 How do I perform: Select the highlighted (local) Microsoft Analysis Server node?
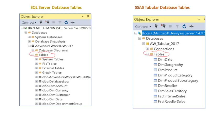(173, 33)
